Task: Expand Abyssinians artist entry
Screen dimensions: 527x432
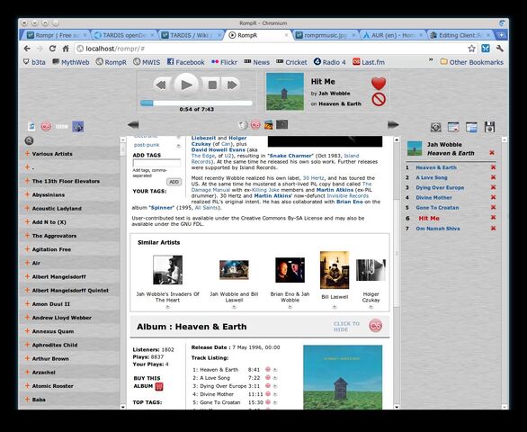Action: click(x=27, y=194)
